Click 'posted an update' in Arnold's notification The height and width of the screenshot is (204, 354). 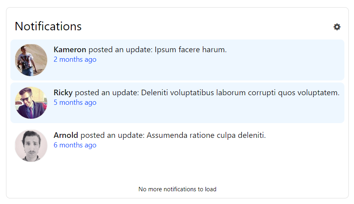tap(112, 135)
